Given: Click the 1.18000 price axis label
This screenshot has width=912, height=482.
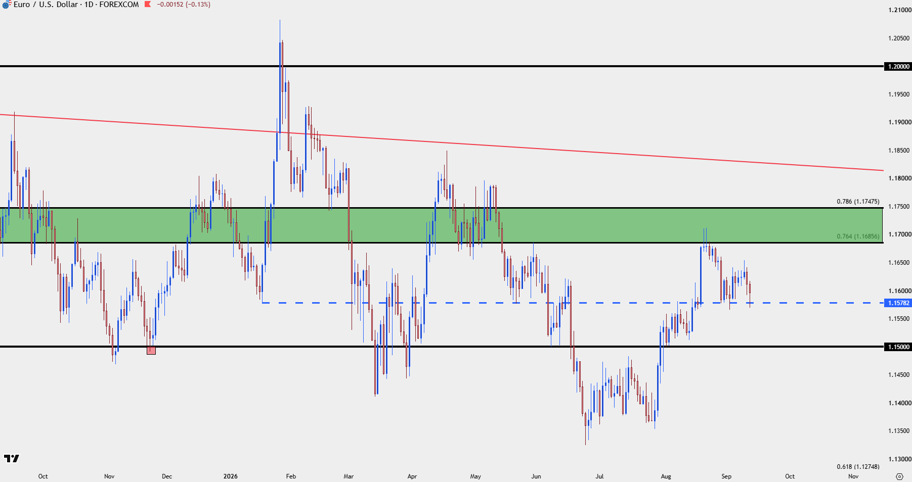Looking at the screenshot, I should [x=899, y=178].
